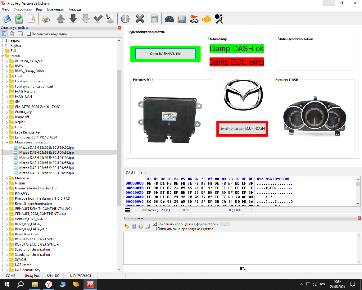The image size is (362, 290).
Task: Collapse the Mazda synchronization folder
Action: [x=7, y=142]
